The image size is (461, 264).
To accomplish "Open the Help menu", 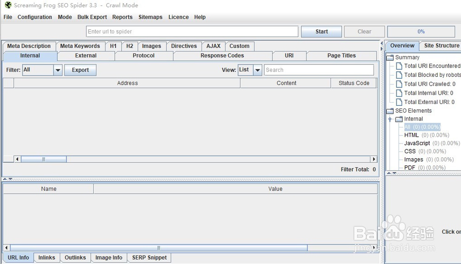I will click(200, 17).
